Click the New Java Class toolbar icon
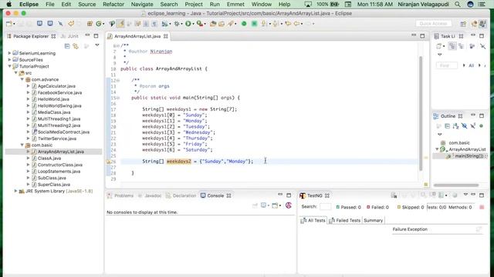The height and width of the screenshot is (277, 494). point(99,24)
